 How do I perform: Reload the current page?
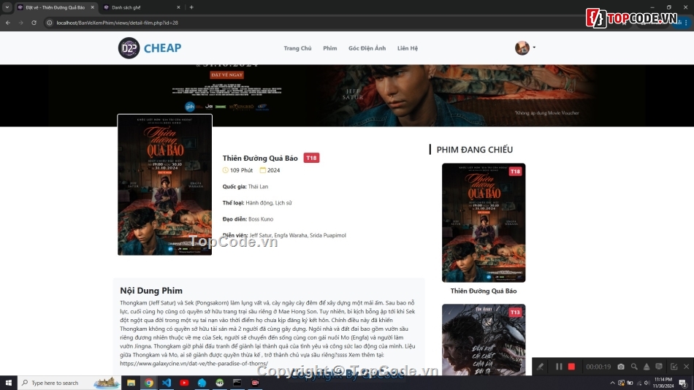coord(34,23)
